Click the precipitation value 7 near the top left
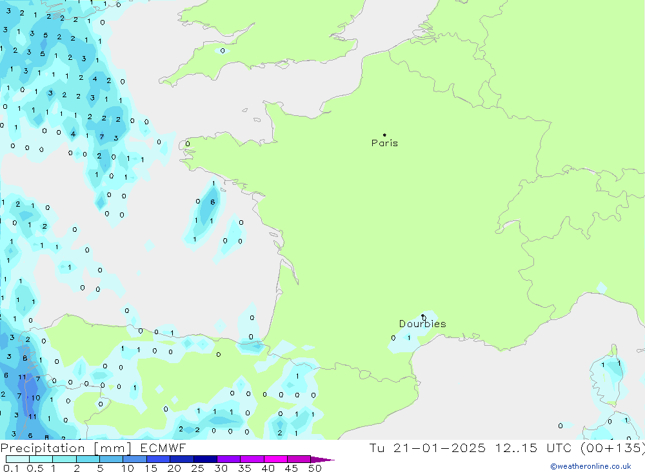 pos(101,137)
